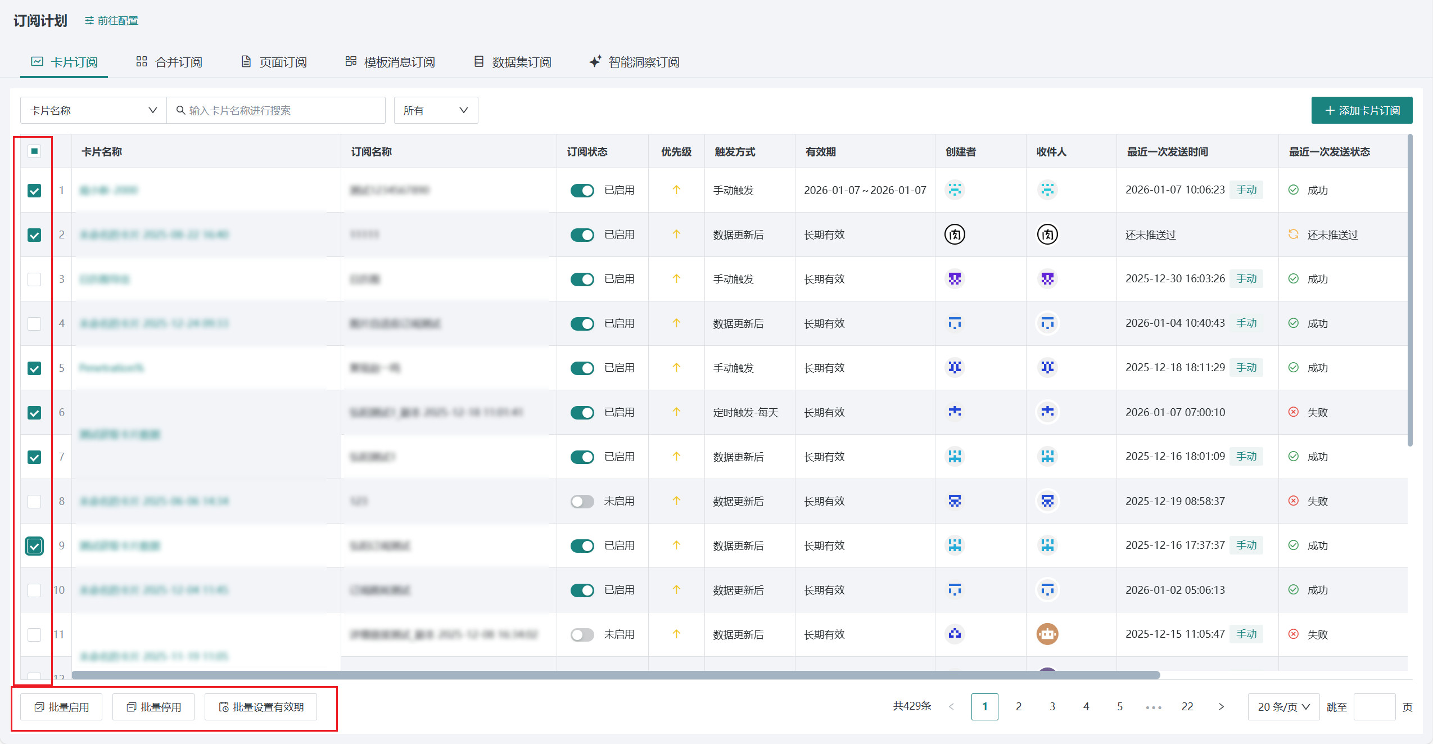This screenshot has height=744, width=1433.
Task: Toggle the select-all header checkbox
Action: coord(34,151)
